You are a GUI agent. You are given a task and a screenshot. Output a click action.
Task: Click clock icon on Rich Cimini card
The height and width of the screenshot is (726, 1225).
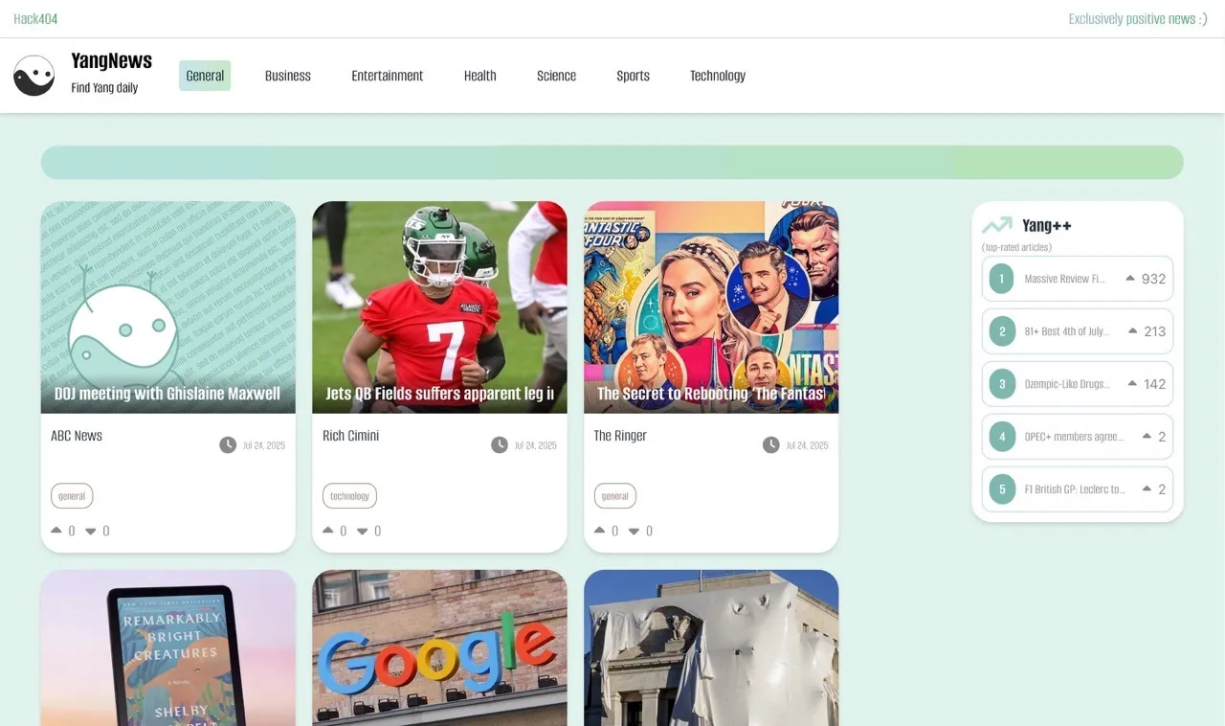click(x=500, y=444)
